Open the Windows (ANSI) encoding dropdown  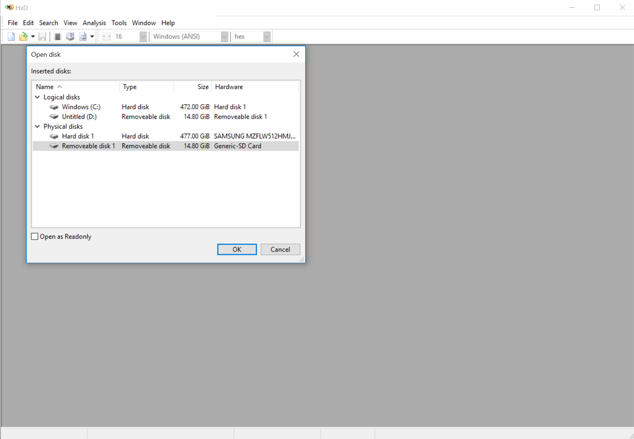(x=224, y=36)
